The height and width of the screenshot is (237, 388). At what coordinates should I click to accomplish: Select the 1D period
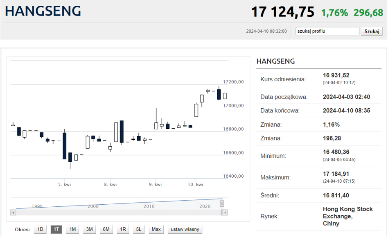coord(40,229)
